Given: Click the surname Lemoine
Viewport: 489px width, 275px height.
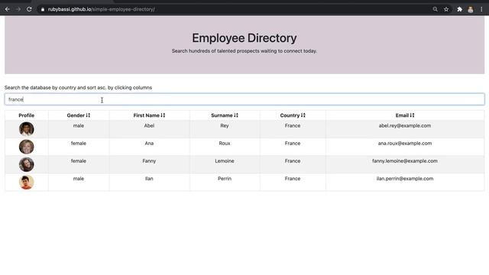Looking at the screenshot, I should coord(225,161).
